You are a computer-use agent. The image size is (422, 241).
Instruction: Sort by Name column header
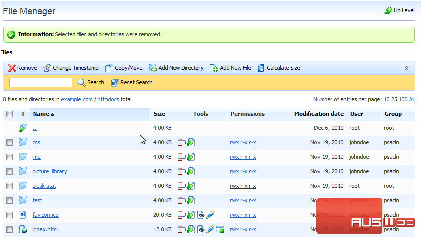coord(44,114)
